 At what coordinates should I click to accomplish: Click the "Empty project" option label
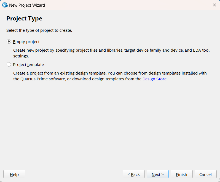tap(26, 42)
